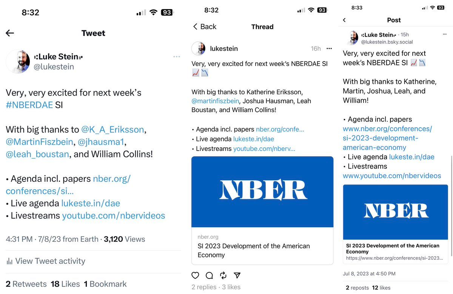Tap the comment bubble reply icon
Image resolution: width=453 pixels, height=294 pixels.
(209, 275)
